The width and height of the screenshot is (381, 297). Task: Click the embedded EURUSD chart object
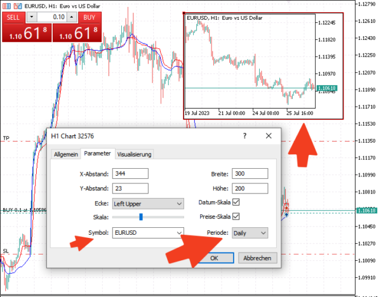(x=263, y=66)
